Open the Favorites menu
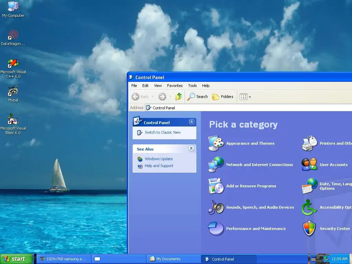The height and width of the screenshot is (264, 352). click(175, 86)
